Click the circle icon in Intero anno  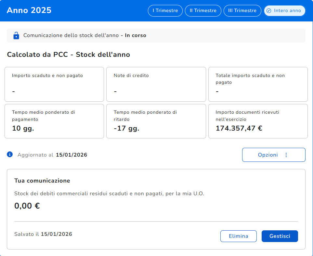point(269,11)
